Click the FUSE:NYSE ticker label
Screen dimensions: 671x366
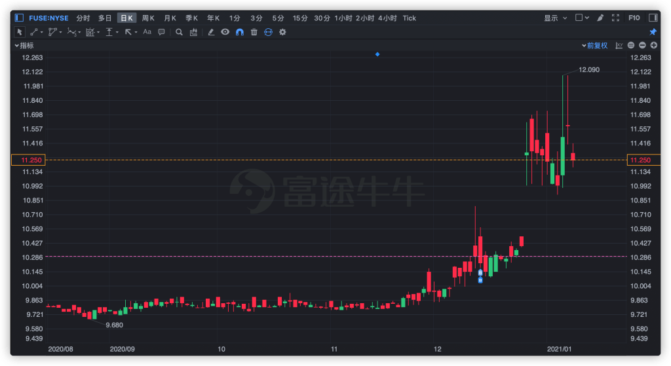pos(49,18)
